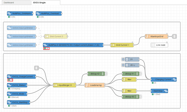Select the Link node comment icon

pyautogui.click(x=153, y=45)
